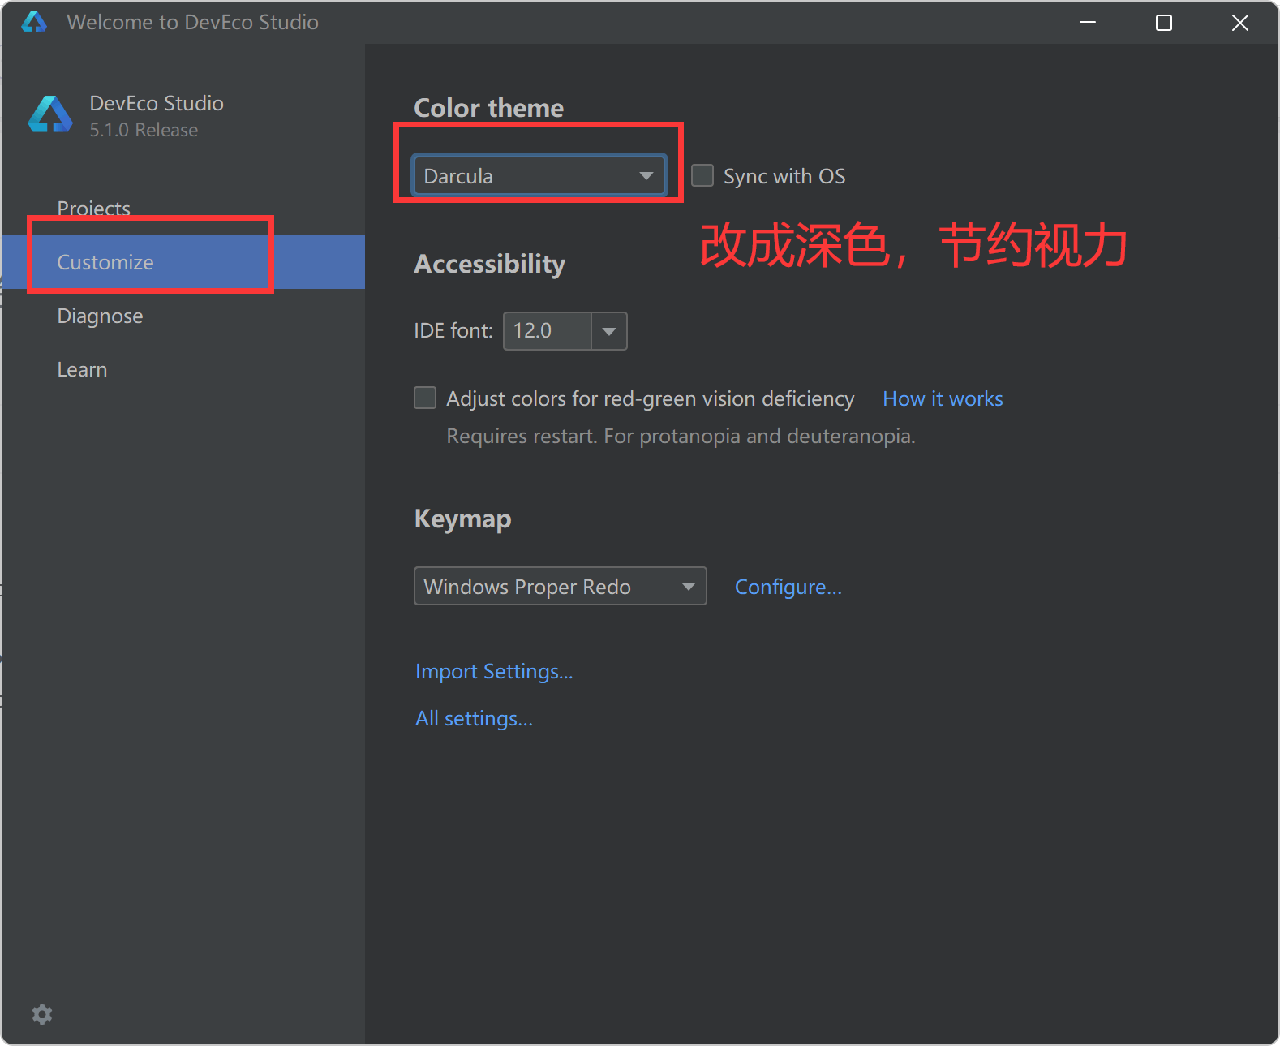The height and width of the screenshot is (1046, 1280).
Task: Open the Diagnose tab
Action: 183,316
